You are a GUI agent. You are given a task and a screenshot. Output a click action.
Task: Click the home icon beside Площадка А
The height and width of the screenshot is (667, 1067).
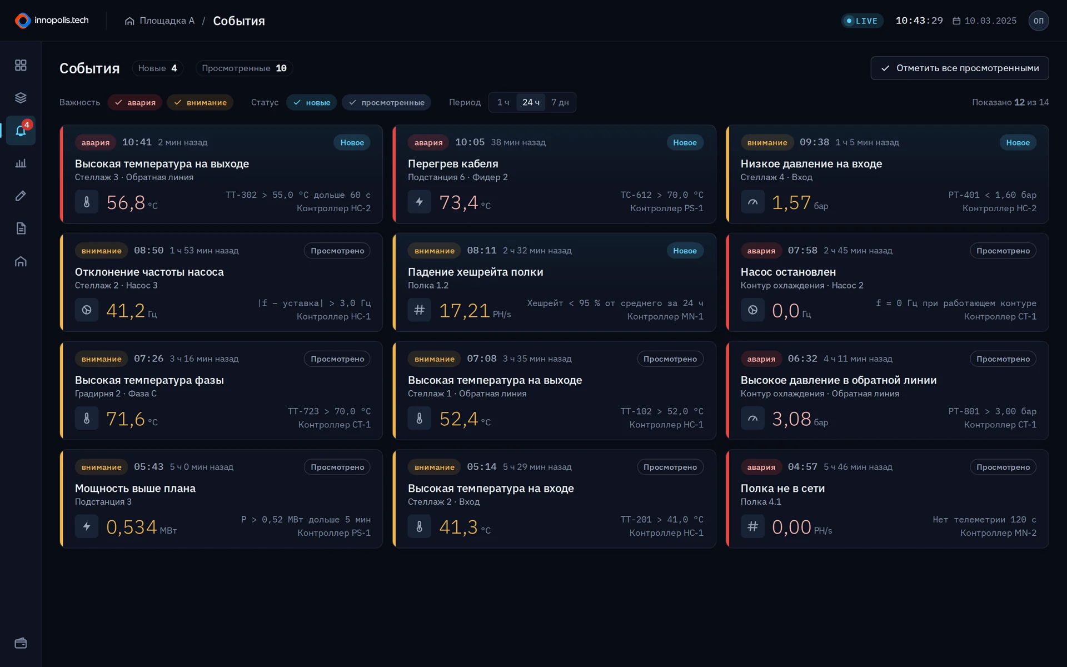click(129, 21)
